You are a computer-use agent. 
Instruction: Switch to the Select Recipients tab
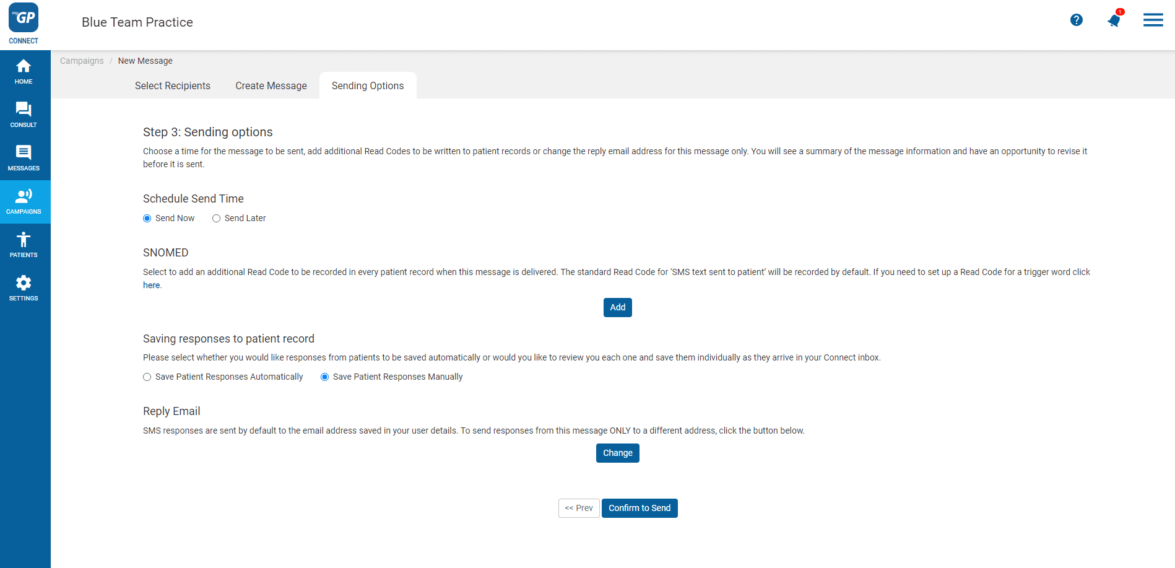[x=173, y=85]
